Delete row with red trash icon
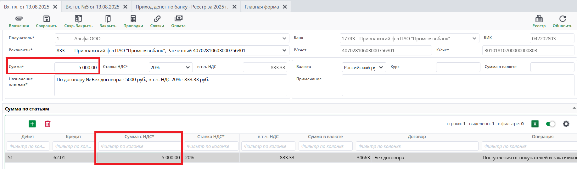The height and width of the screenshot is (169, 577). 48,124
